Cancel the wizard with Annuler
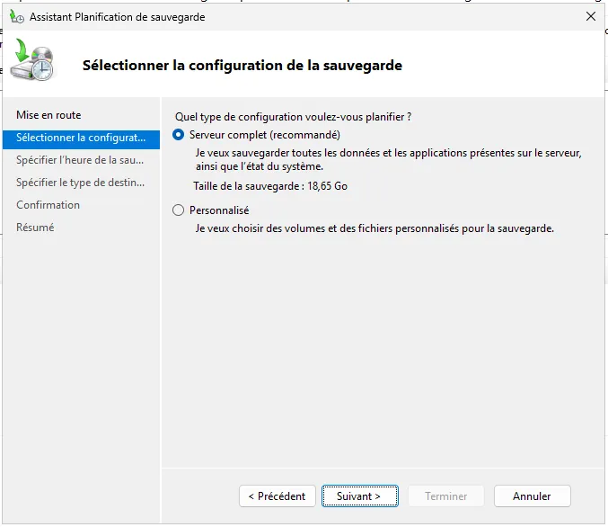Screen dimensions: 608x527 coord(532,496)
